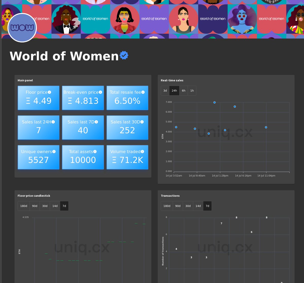The height and width of the screenshot is (283, 304).
Task: Switch Floor price candlestick to 180d
Action: (x=24, y=206)
